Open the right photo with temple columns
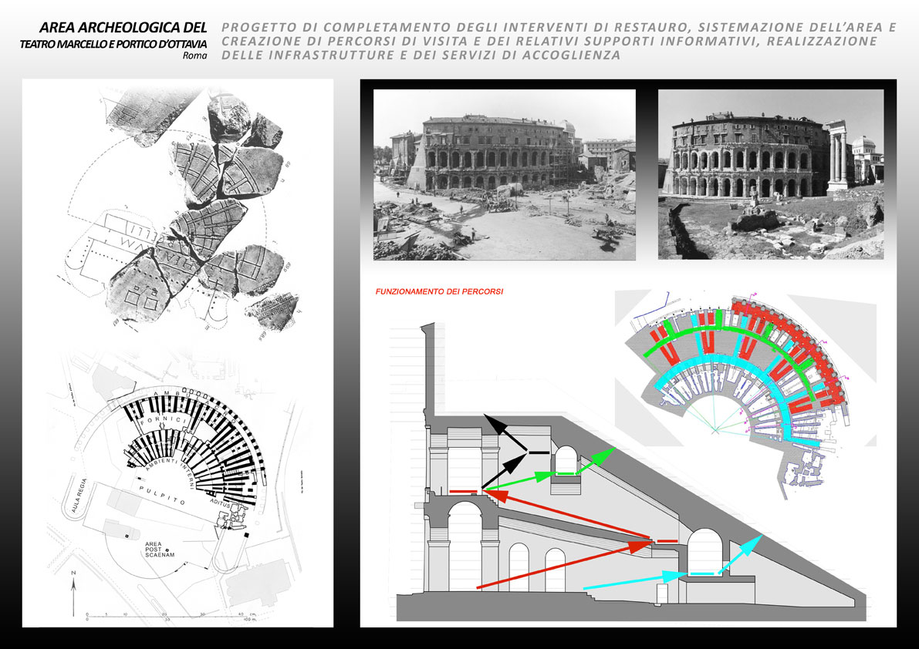 point(770,174)
